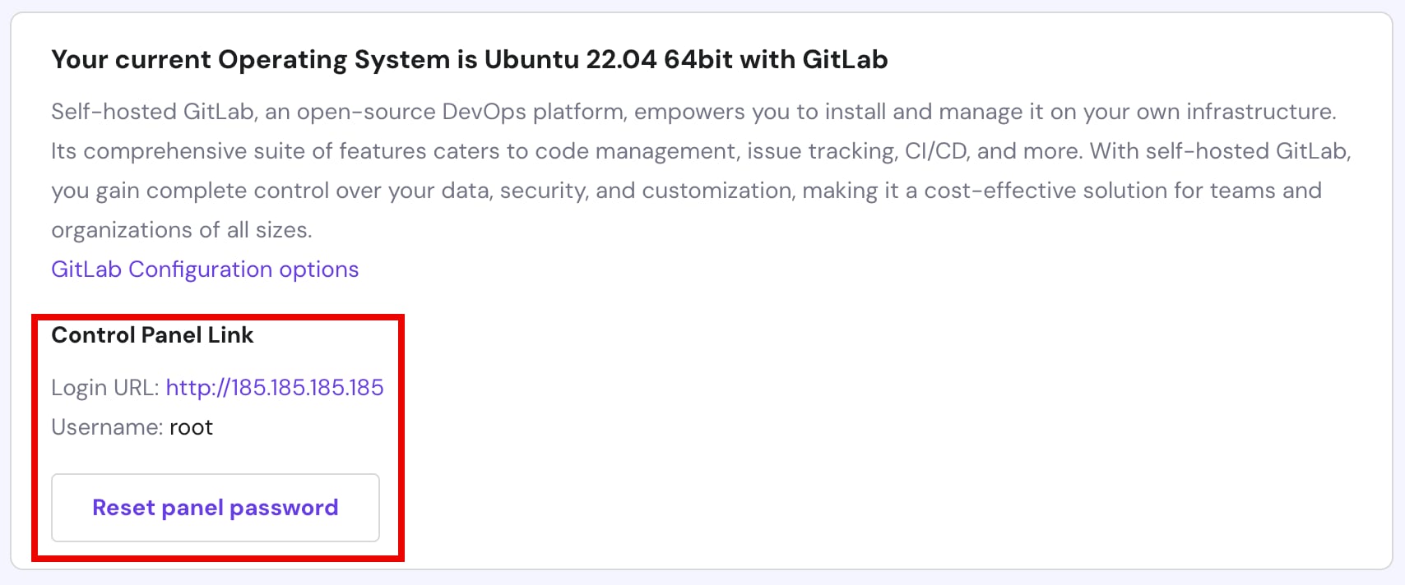Select the GitLab description paragraph
Image resolution: width=1405 pixels, height=585 pixels.
click(658, 170)
